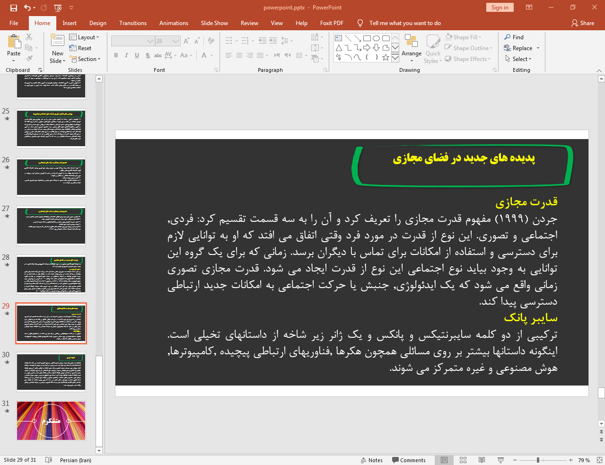The height and width of the screenshot is (465, 605).
Task: Click Decrease Font Size icon
Action: coord(197,41)
